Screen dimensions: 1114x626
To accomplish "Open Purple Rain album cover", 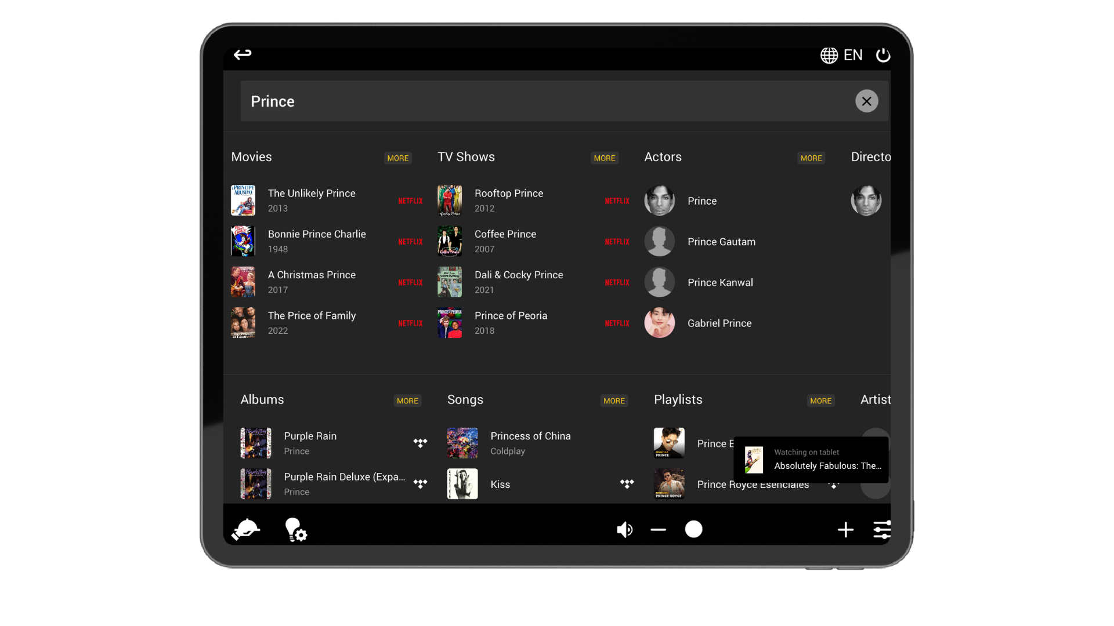I will [256, 443].
